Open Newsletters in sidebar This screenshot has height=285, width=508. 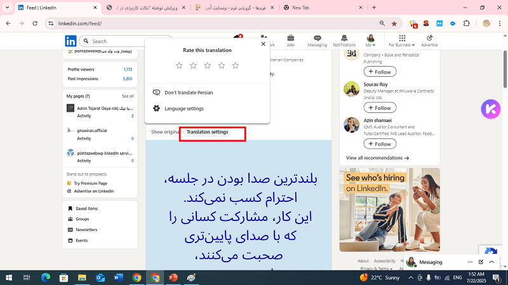click(x=86, y=230)
